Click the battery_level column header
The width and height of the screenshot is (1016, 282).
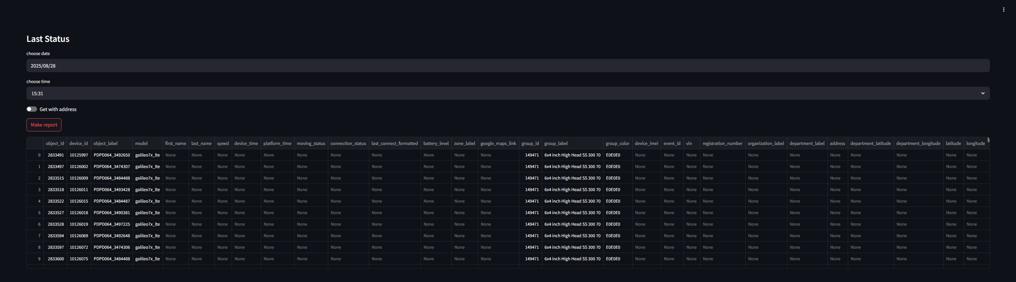436,144
